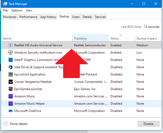Select Windows Security notification icon row name

(38, 53)
